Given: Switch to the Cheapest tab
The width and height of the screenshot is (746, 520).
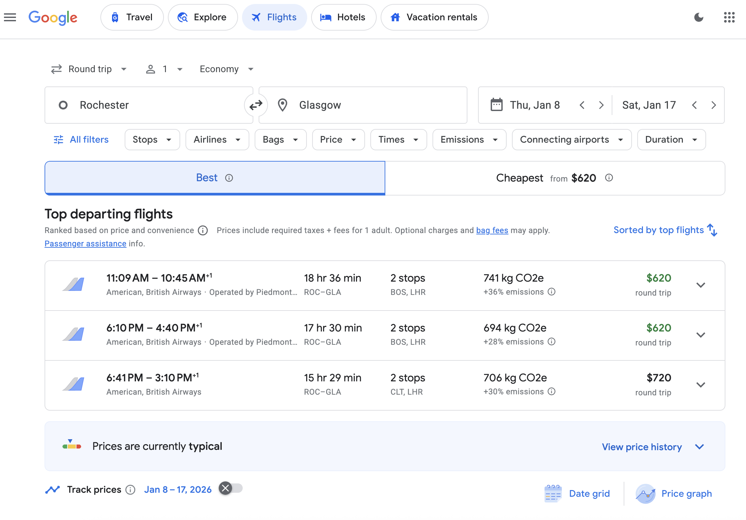Looking at the screenshot, I should (x=555, y=178).
